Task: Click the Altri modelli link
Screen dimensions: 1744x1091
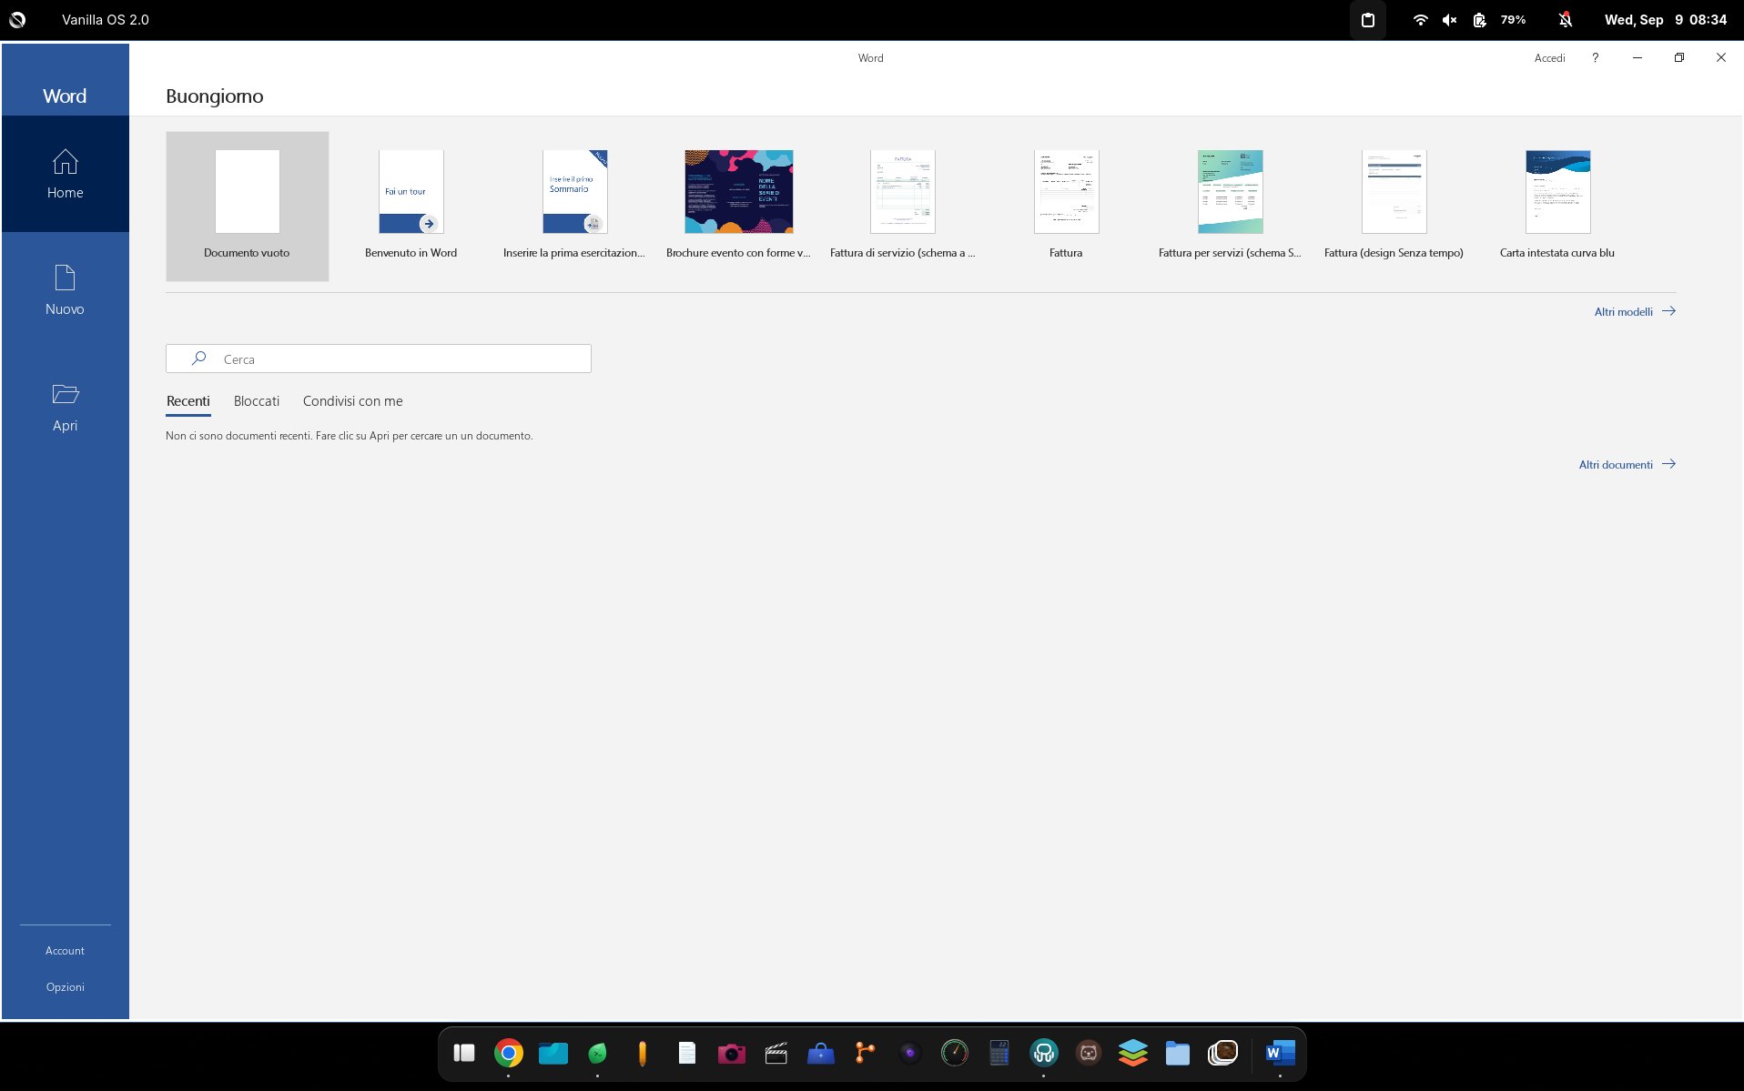Action: [x=1635, y=311]
